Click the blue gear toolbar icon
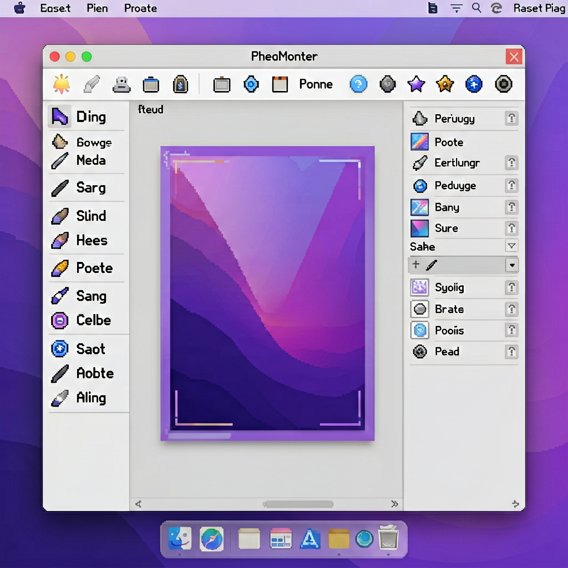The width and height of the screenshot is (568, 568). 251,84
